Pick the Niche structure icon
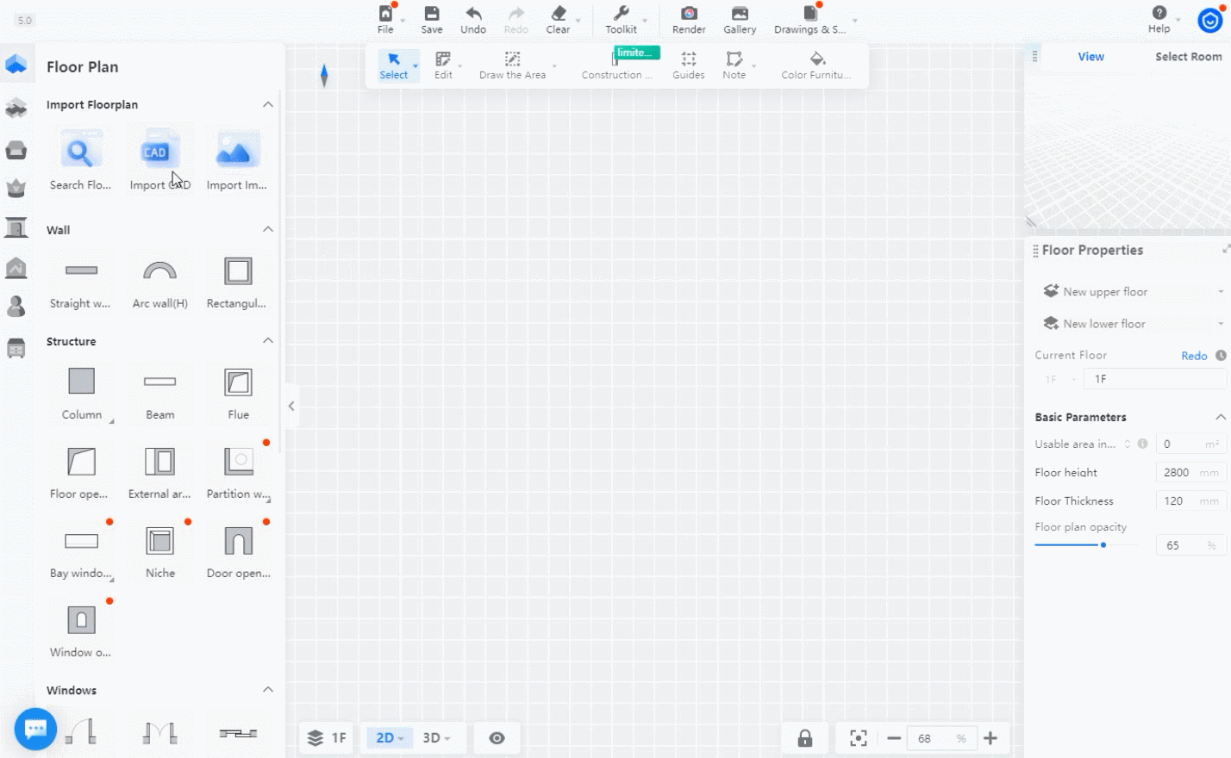Image resolution: width=1231 pixels, height=758 pixels. tap(159, 541)
